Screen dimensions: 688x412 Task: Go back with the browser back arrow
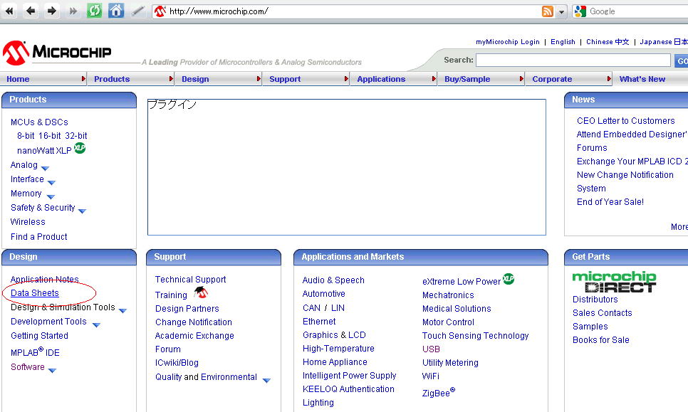31,11
